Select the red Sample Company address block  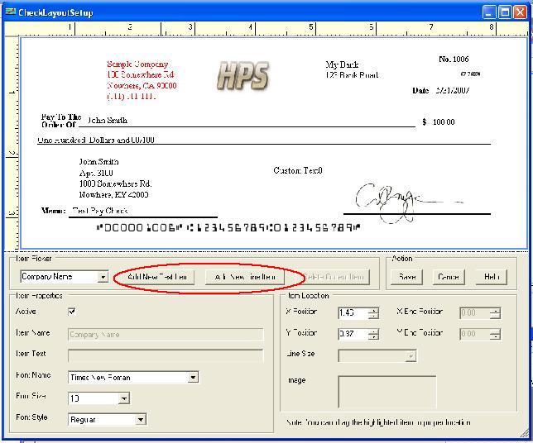[142, 80]
